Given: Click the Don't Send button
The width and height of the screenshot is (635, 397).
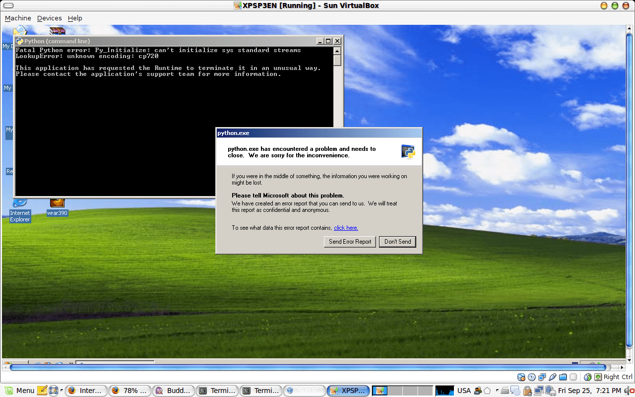Looking at the screenshot, I should [x=397, y=242].
